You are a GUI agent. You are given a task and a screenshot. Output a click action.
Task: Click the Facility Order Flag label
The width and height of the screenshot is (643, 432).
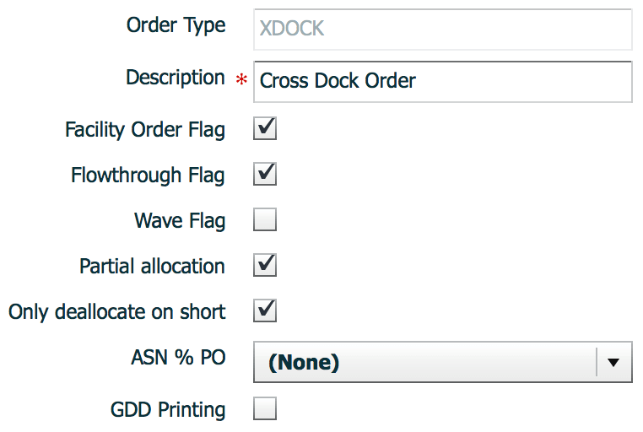click(x=144, y=130)
